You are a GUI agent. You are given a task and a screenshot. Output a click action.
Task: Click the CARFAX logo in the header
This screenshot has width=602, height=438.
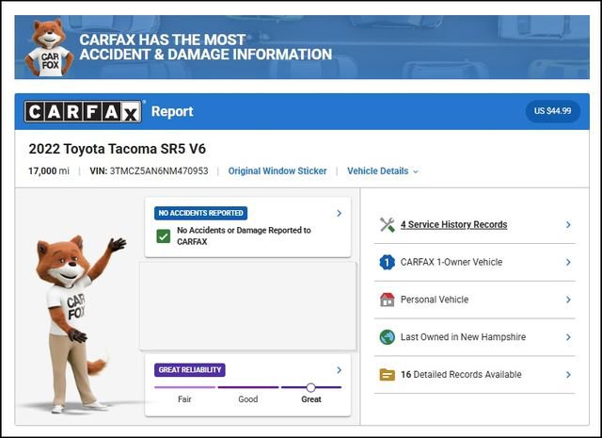(x=83, y=112)
